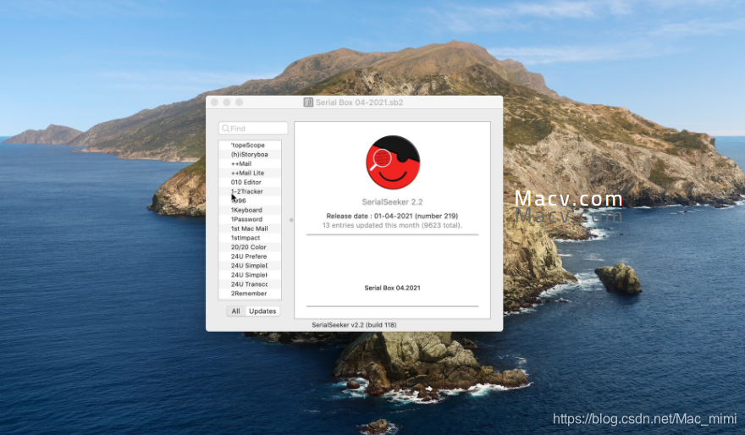Screen dimensions: 745x435
Task: Focus the Find search field
Action: coord(253,129)
